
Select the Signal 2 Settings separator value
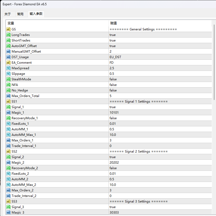tap(139, 151)
